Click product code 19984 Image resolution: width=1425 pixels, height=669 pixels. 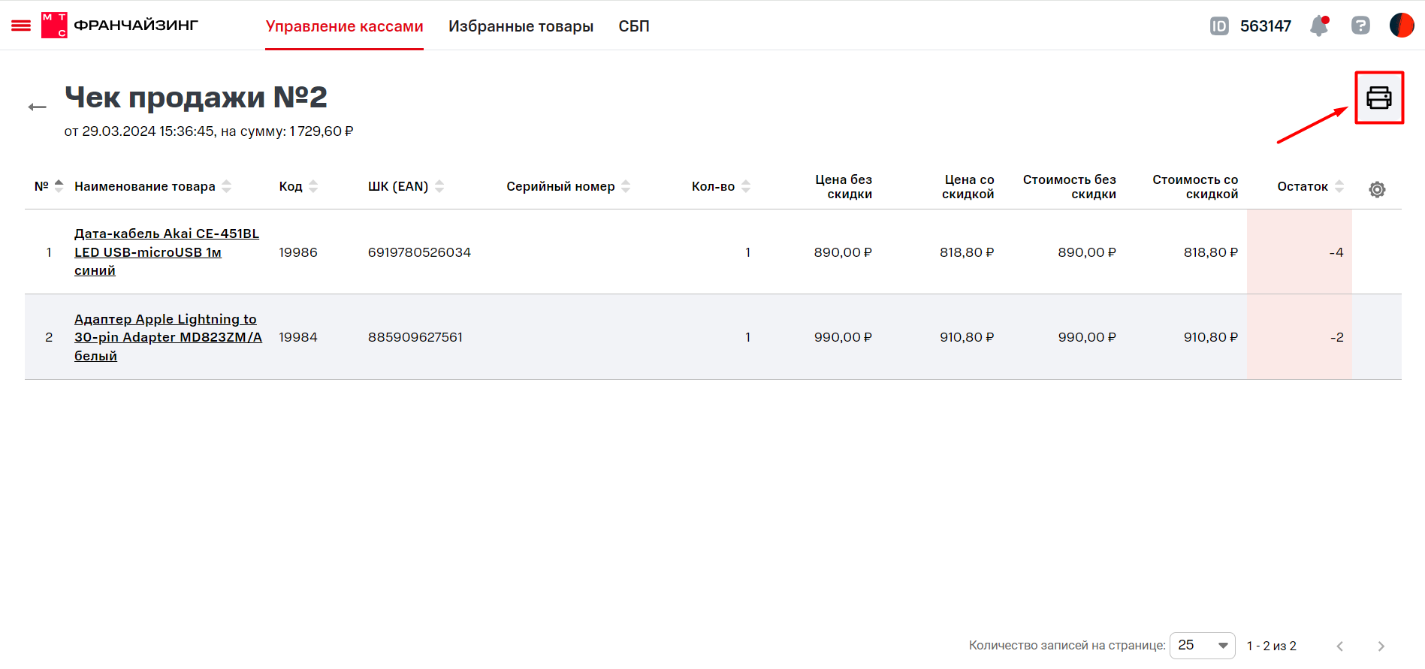(x=298, y=337)
